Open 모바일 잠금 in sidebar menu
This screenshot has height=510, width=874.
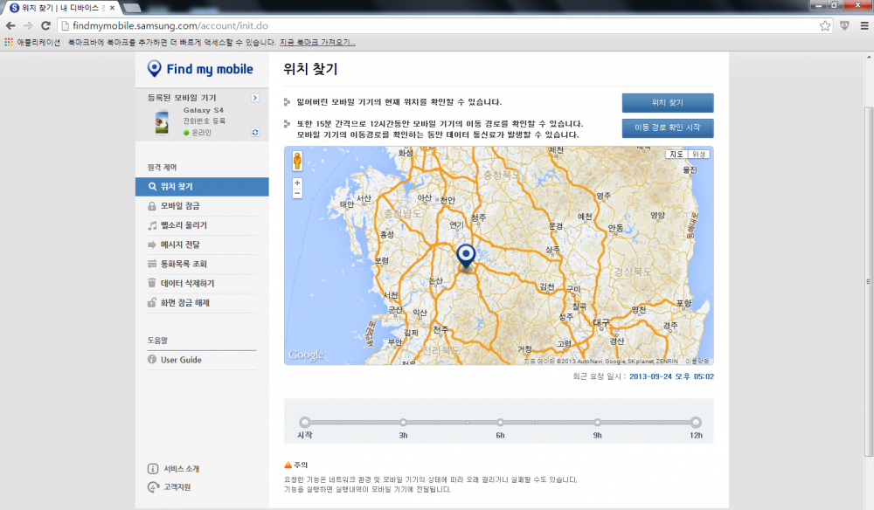coord(185,206)
